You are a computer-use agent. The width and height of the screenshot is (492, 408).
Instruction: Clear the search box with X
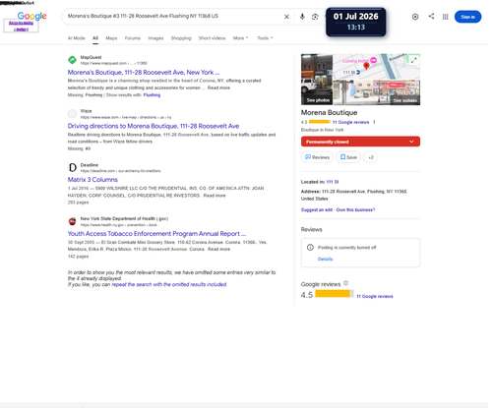tap(286, 17)
